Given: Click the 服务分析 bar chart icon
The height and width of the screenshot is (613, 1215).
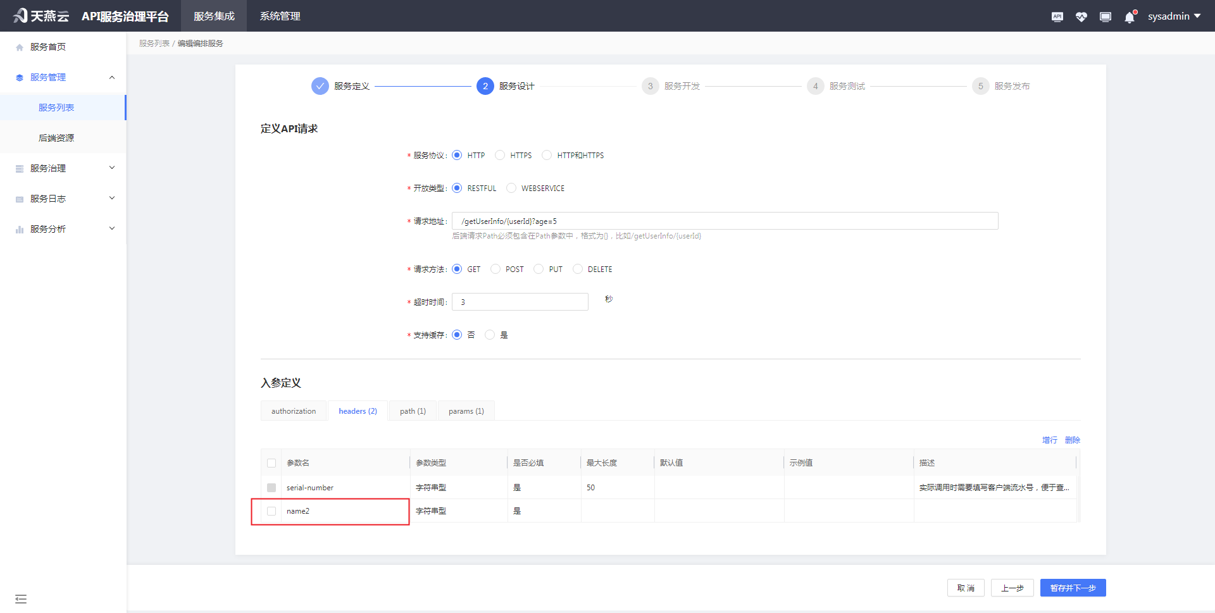Looking at the screenshot, I should click(18, 228).
